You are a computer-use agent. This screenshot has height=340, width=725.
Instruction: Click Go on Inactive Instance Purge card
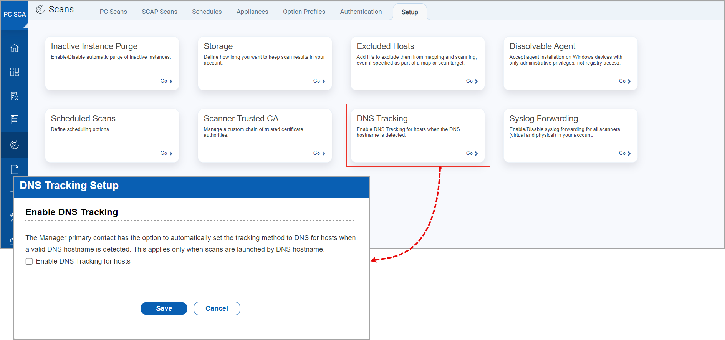(x=166, y=81)
